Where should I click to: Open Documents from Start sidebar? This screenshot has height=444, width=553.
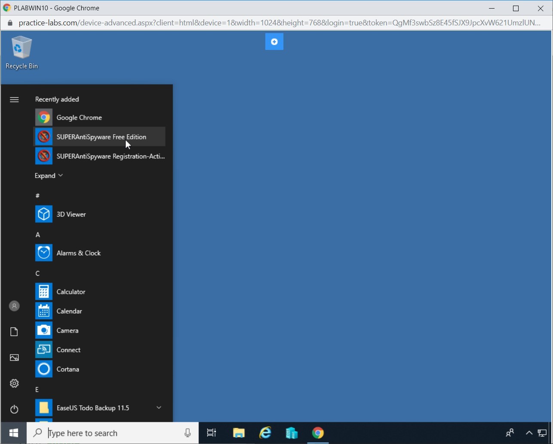pos(14,332)
